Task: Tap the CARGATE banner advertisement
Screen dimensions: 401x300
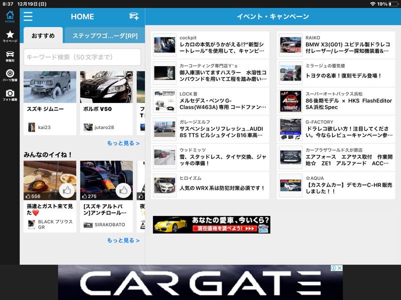Action: pyautogui.click(x=200, y=282)
